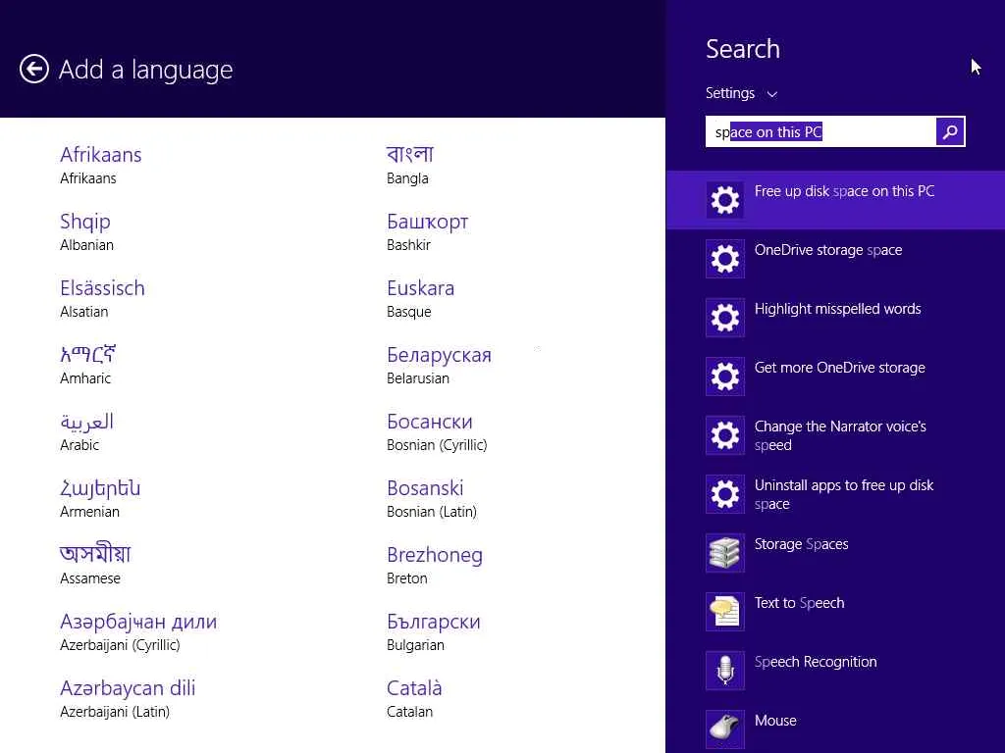Image resolution: width=1005 pixels, height=753 pixels.
Task: Click the Add a language page title
Action: [145, 70]
